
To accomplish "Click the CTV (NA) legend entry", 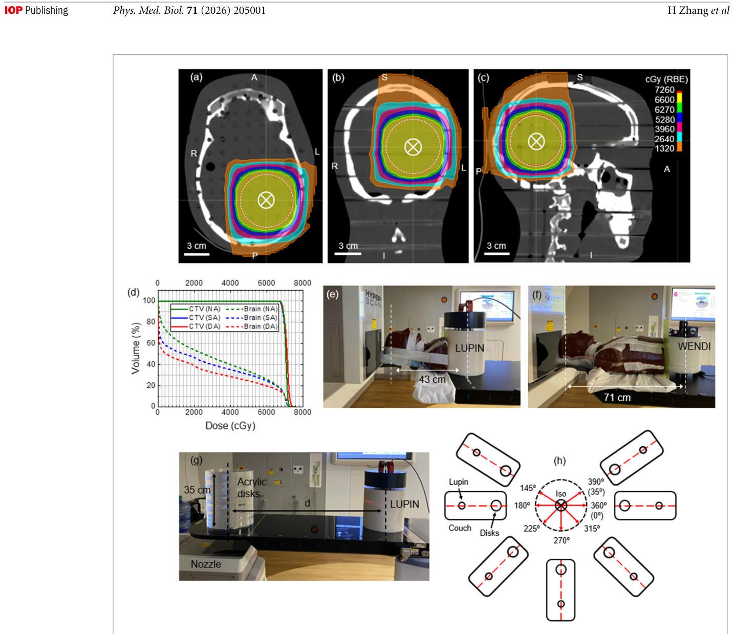I will coord(196,309).
